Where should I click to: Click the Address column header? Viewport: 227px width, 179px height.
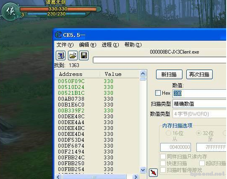(78, 74)
